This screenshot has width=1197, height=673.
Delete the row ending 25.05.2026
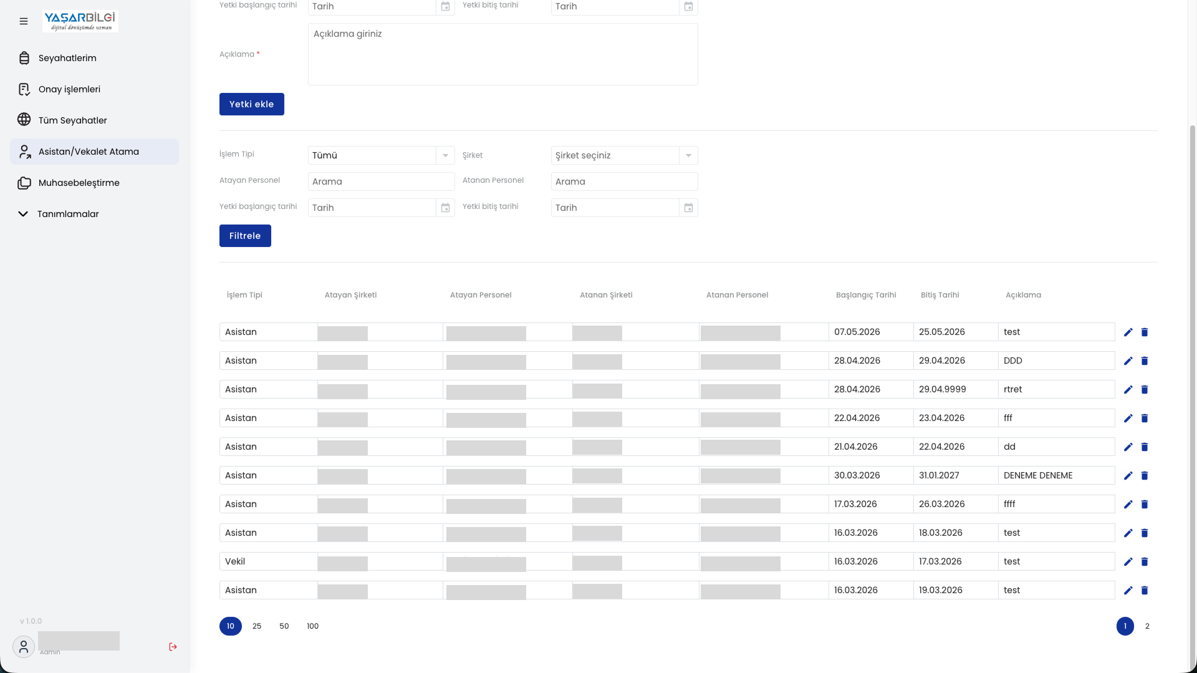[1145, 332]
